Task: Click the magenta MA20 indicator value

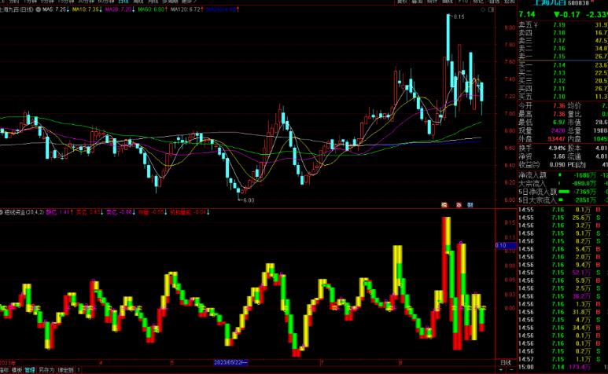Action: click(x=120, y=9)
